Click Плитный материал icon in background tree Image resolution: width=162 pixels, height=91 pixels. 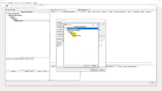point(10,15)
